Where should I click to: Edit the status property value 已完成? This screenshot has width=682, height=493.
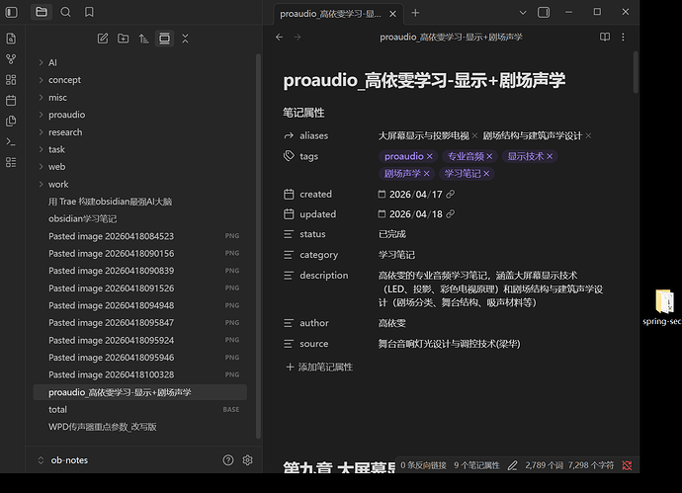(392, 234)
